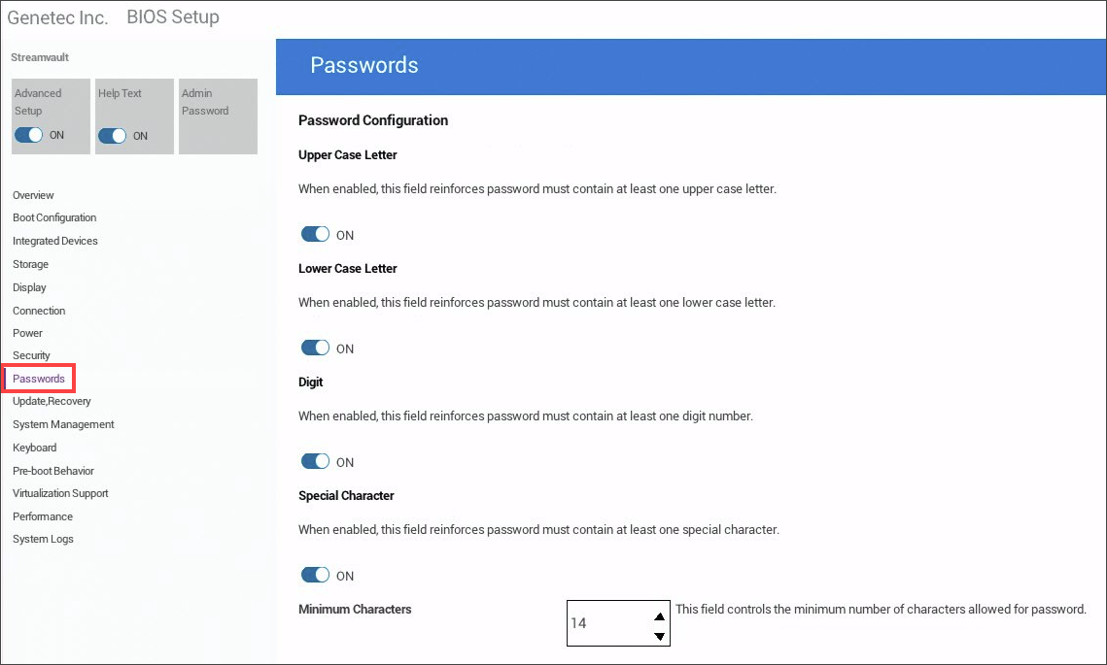Image resolution: width=1107 pixels, height=665 pixels.
Task: Toggle the Advanced Setup switch
Action: [x=29, y=135]
